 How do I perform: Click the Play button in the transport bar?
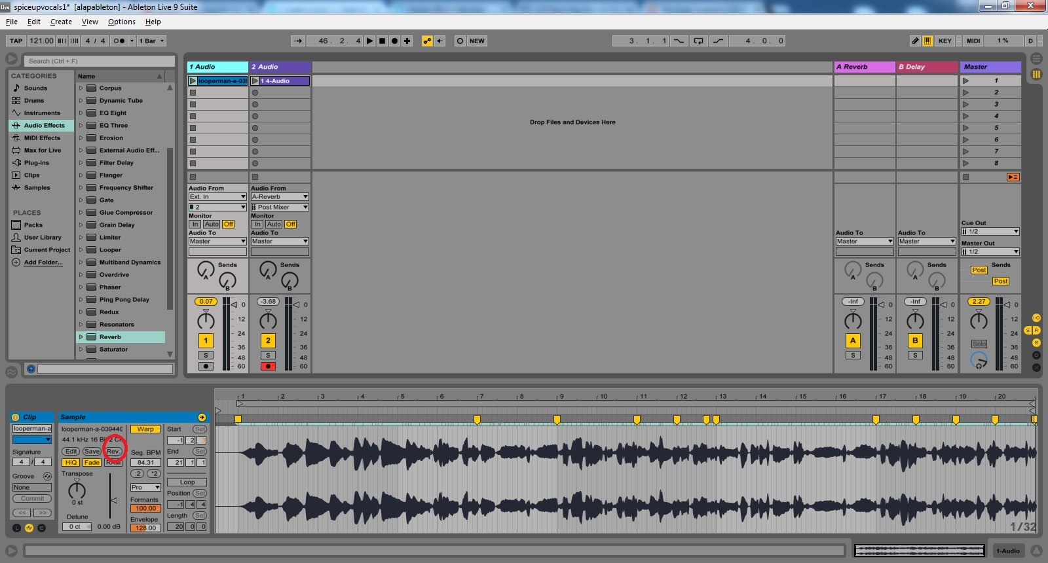[x=369, y=41]
